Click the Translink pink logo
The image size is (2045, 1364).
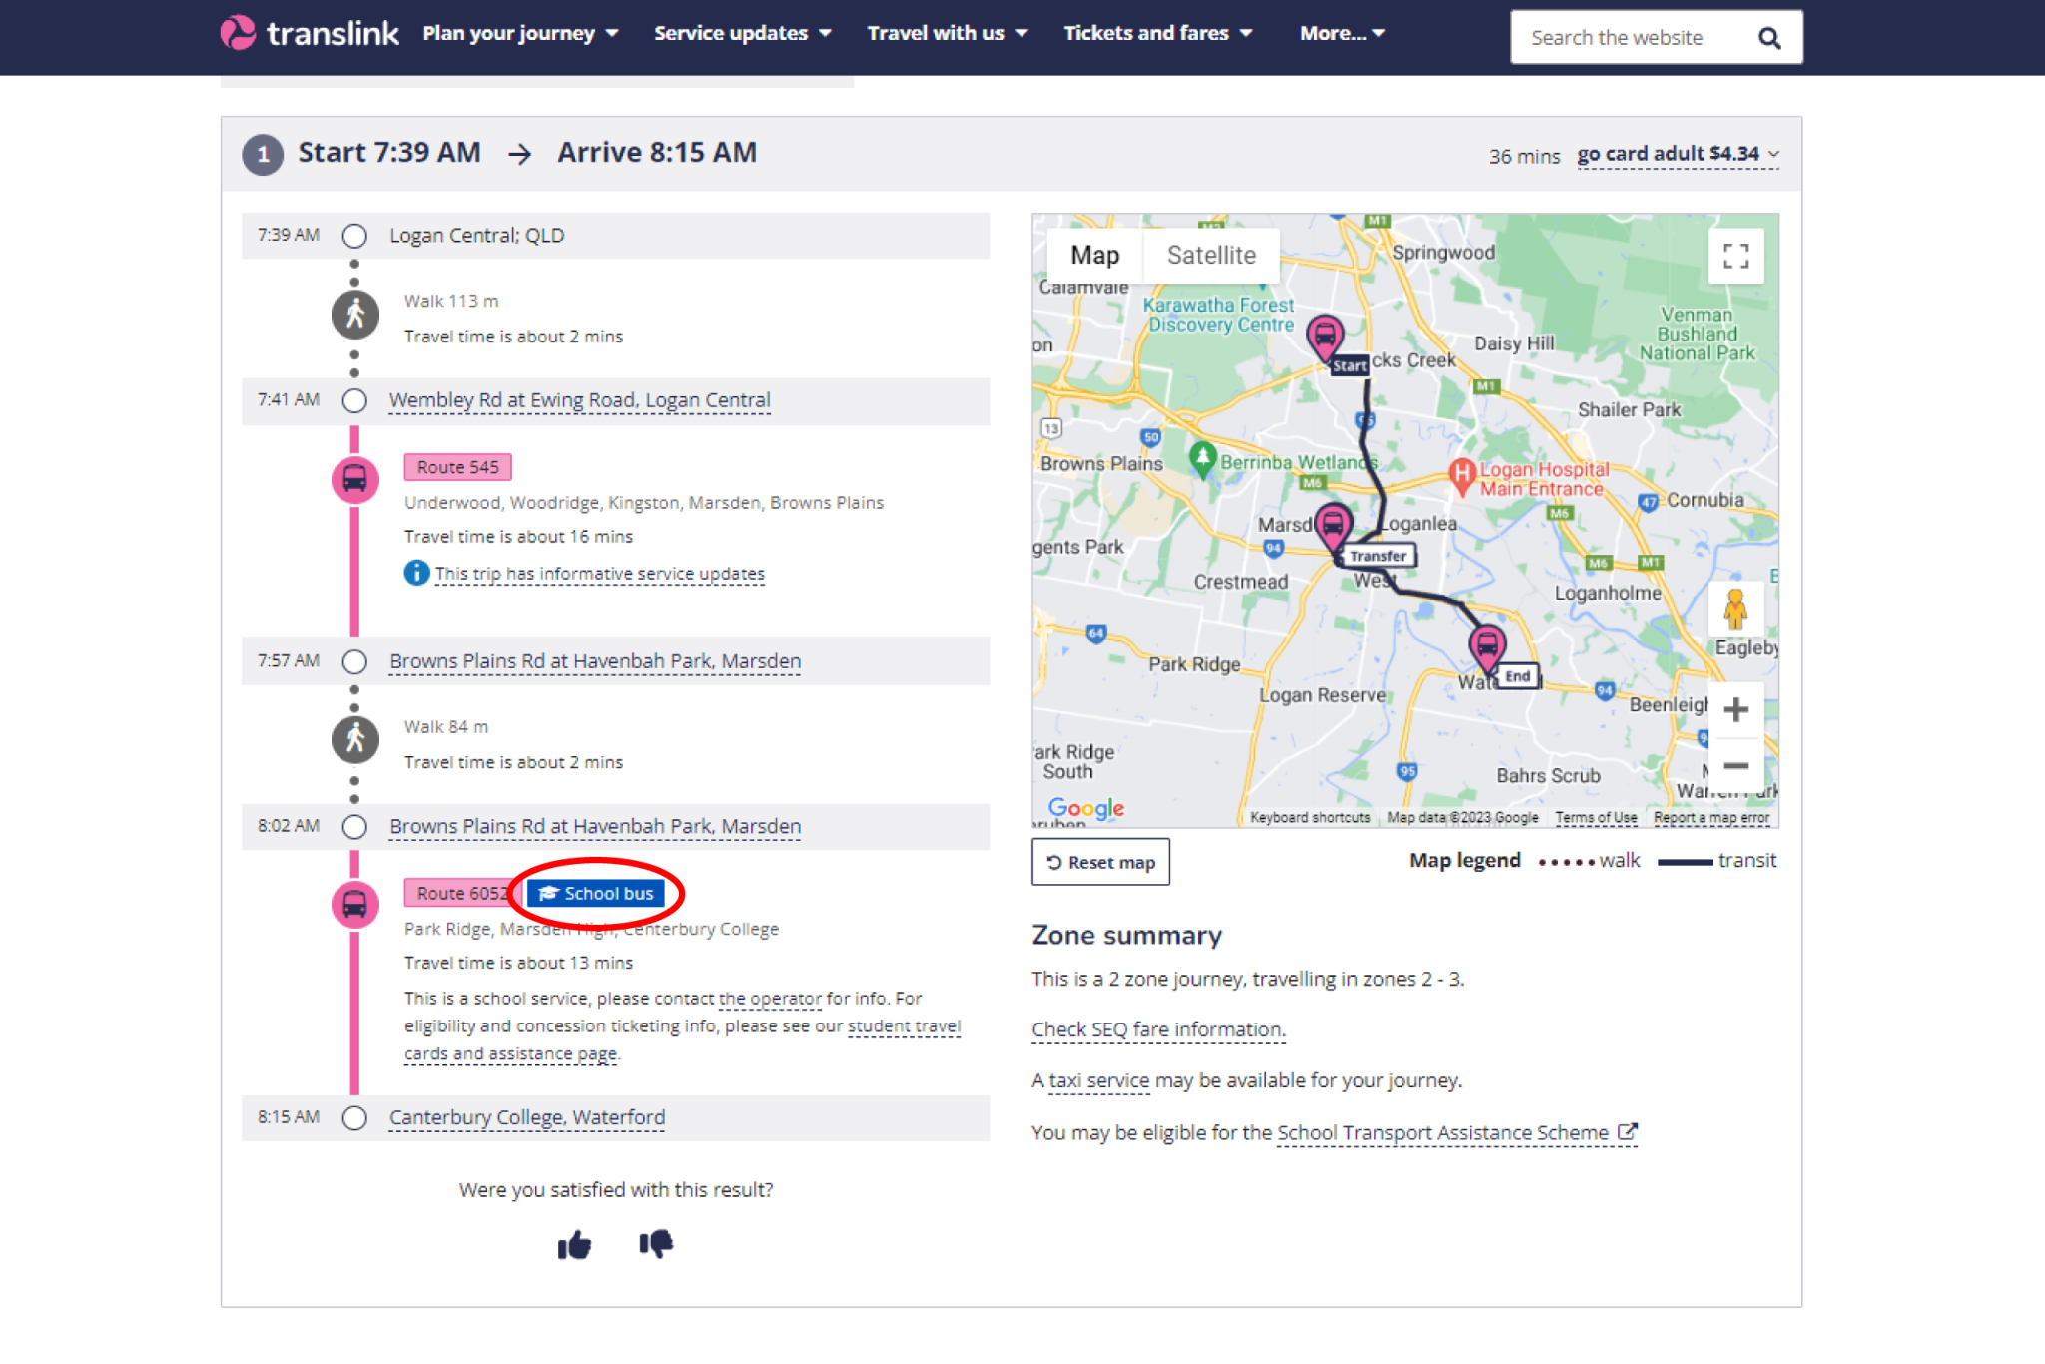pos(237,33)
